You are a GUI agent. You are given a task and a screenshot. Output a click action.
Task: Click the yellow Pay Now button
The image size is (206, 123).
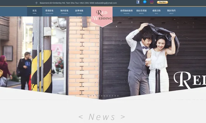162,2
